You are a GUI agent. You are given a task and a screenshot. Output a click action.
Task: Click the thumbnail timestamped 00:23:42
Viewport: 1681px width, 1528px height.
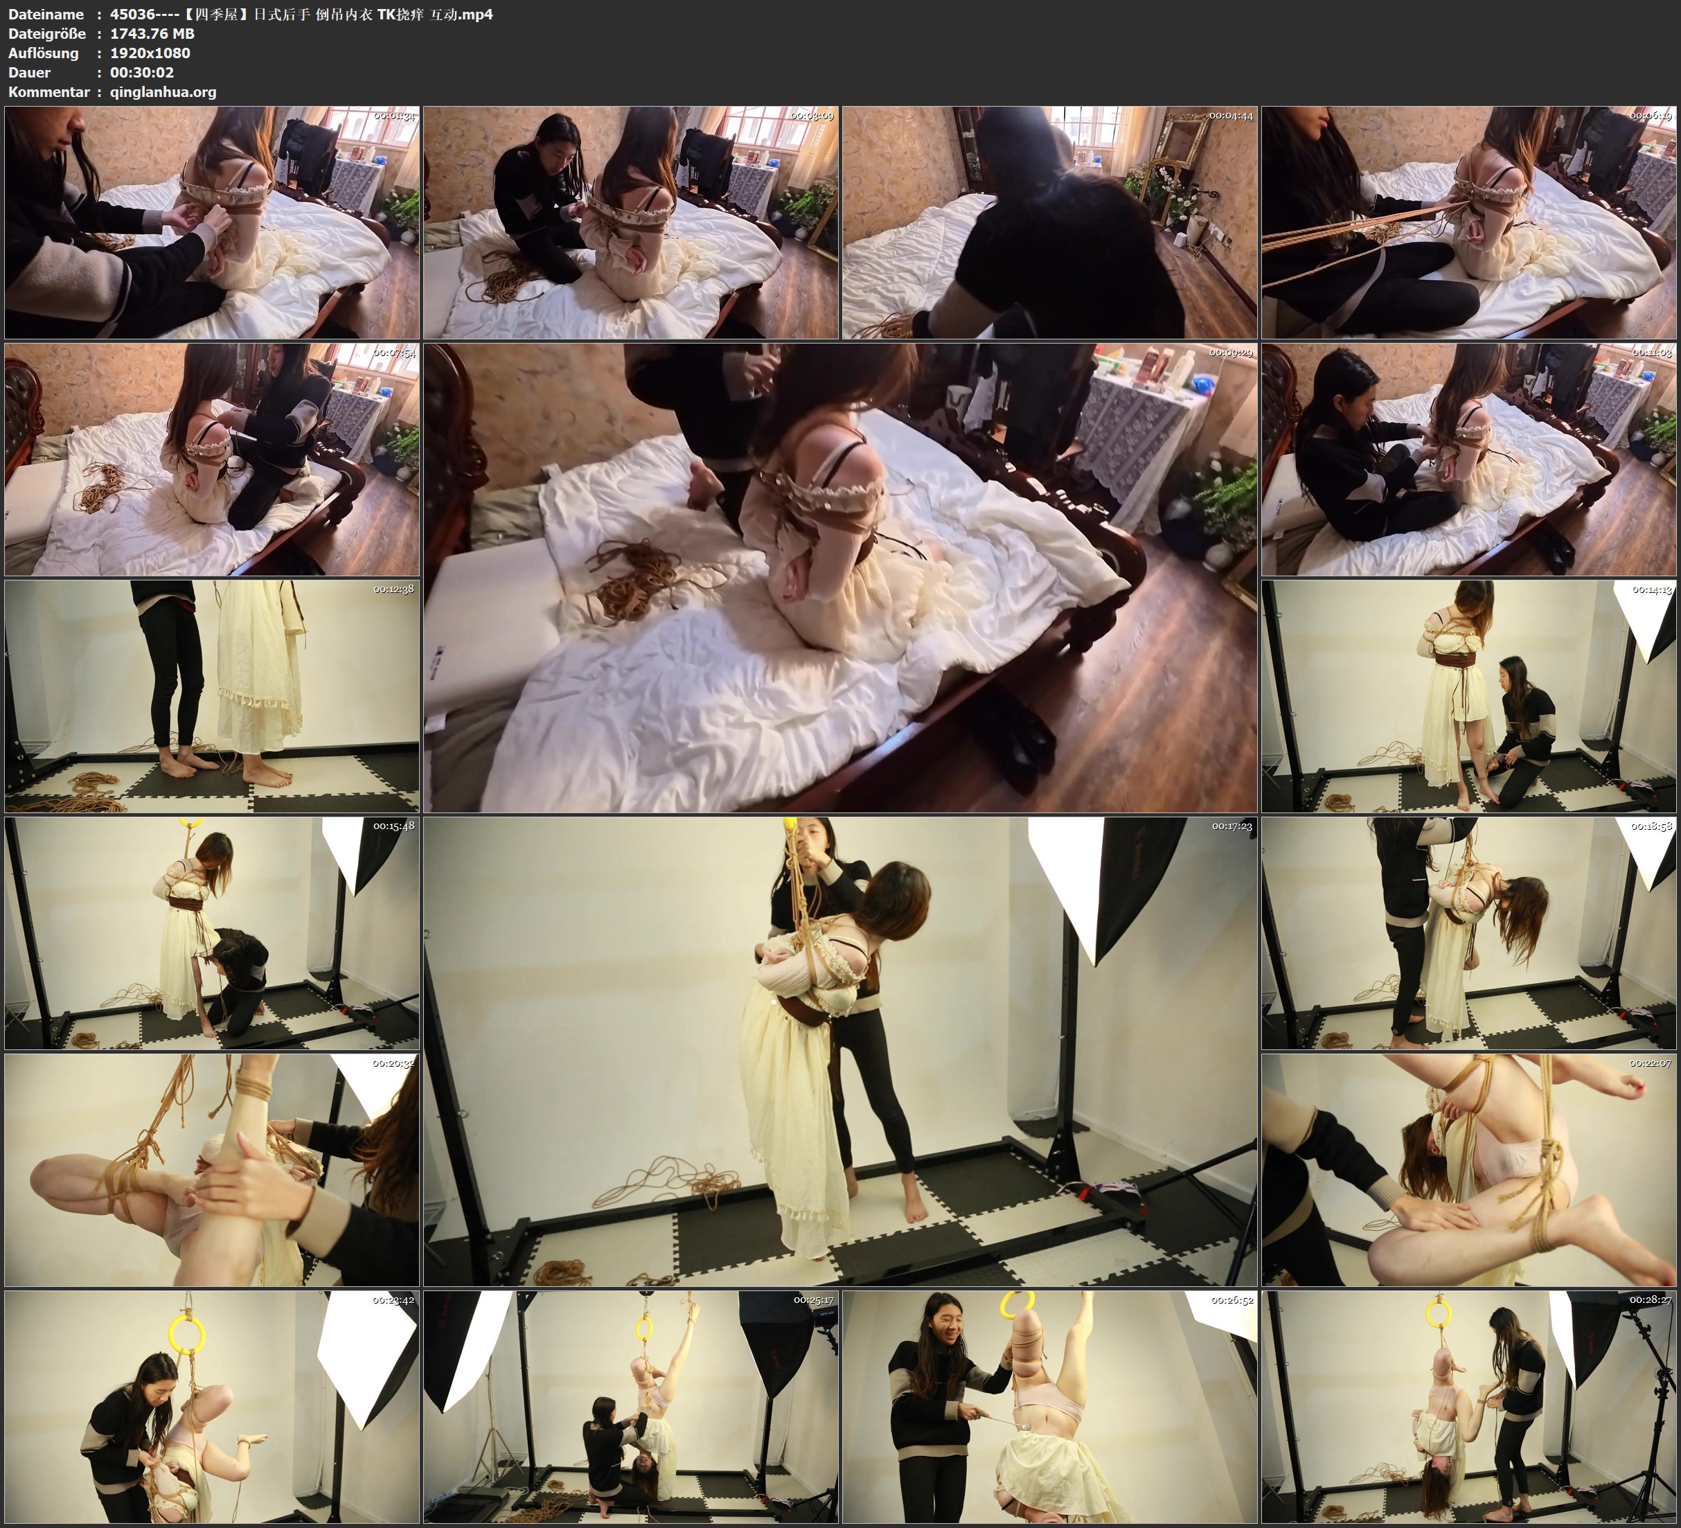212,1406
